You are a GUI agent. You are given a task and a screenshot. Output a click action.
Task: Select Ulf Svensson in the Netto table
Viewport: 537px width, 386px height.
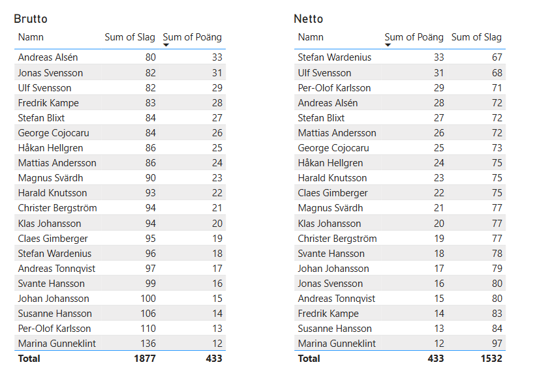[324, 73]
